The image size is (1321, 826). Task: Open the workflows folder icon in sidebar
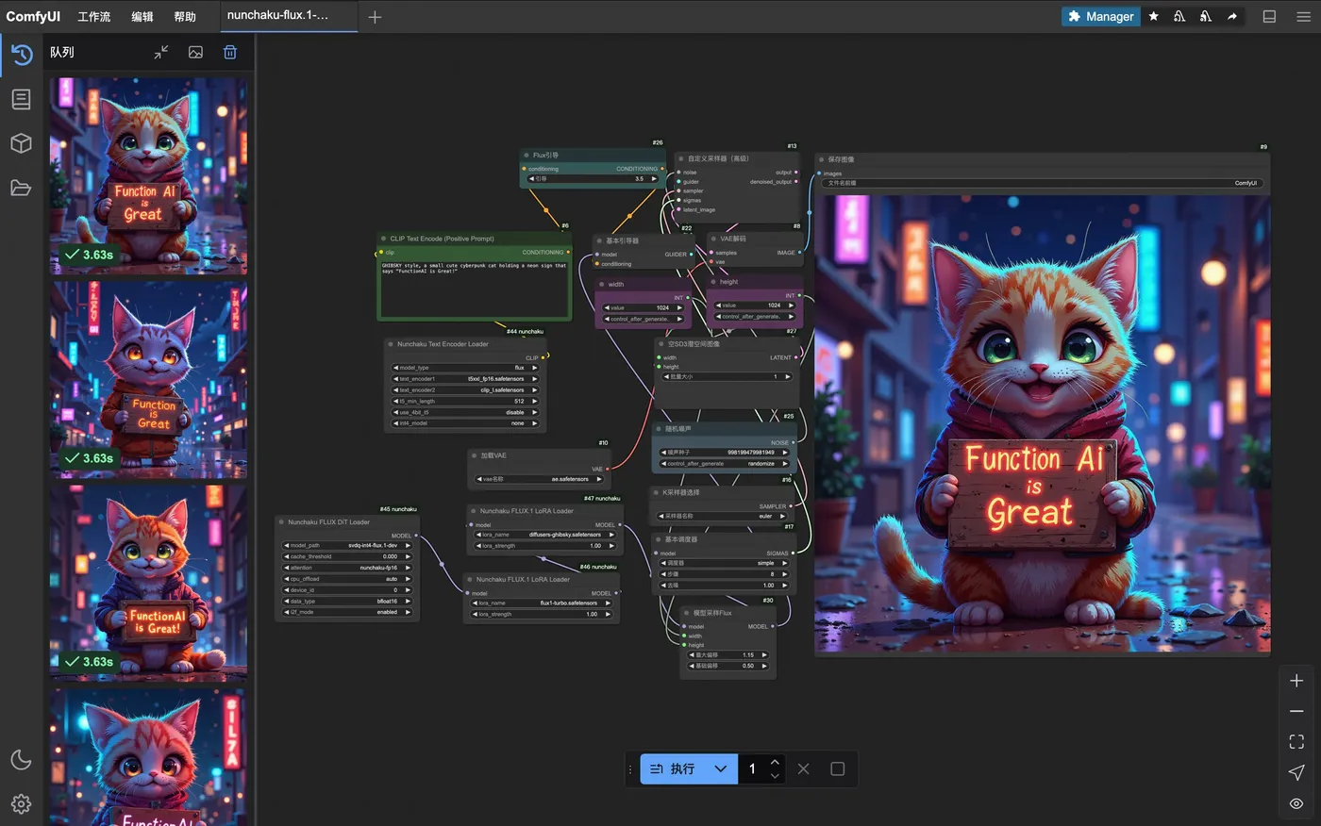[21, 188]
